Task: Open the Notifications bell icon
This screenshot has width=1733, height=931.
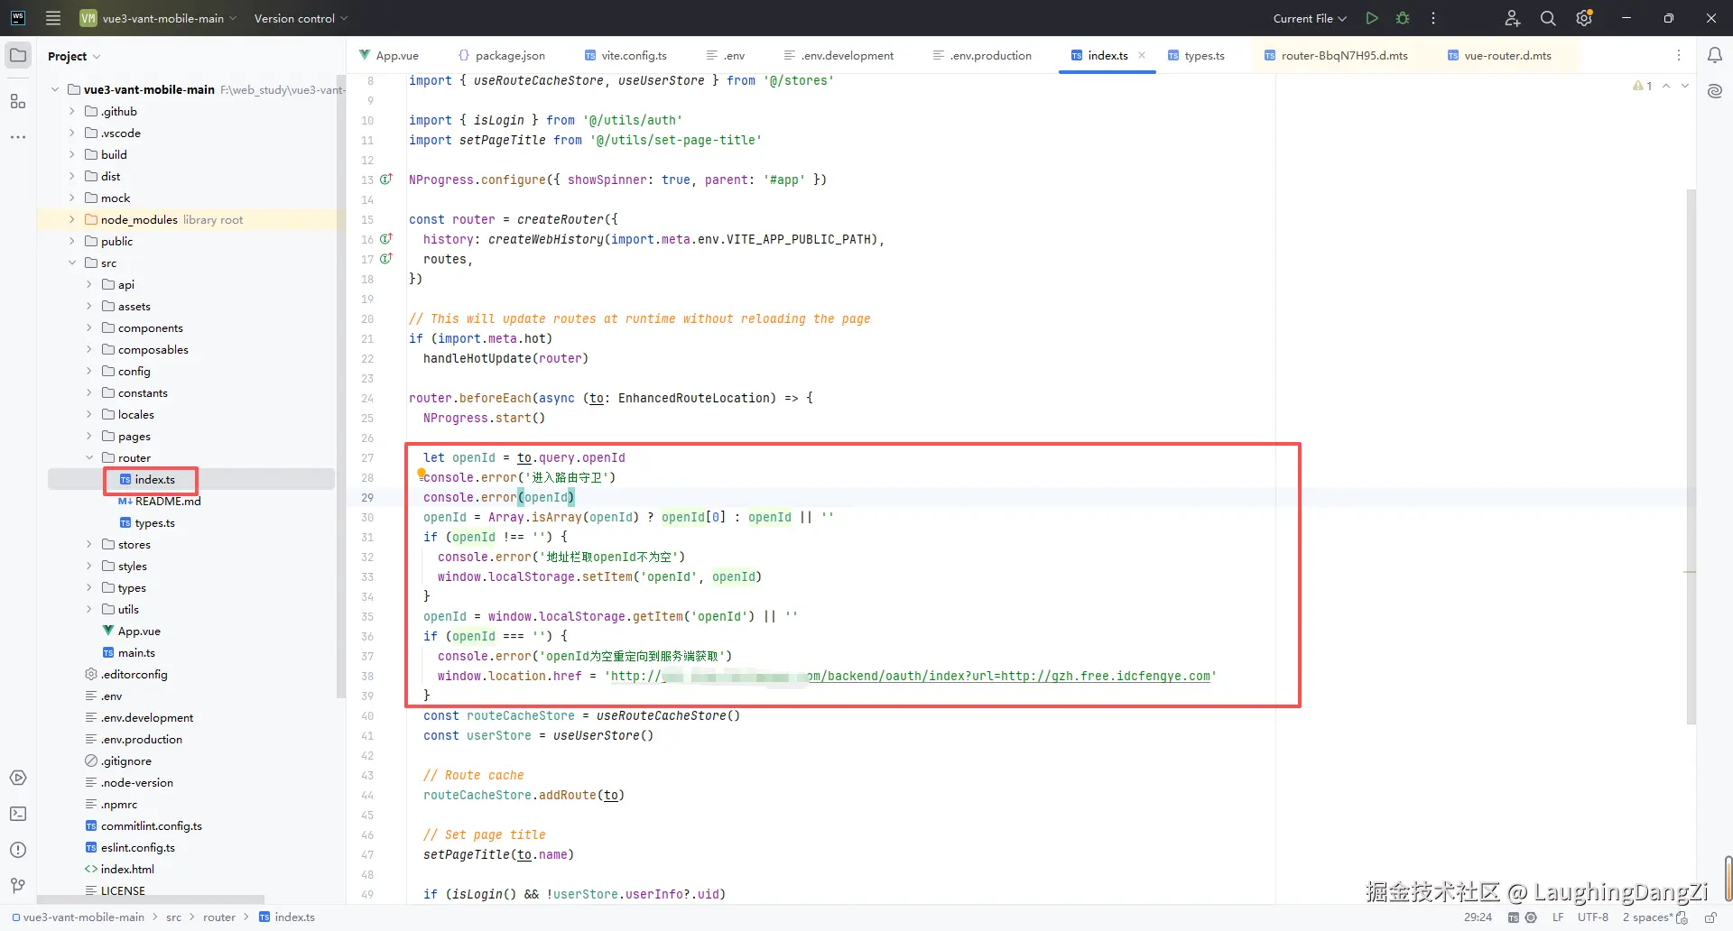Action: [1715, 55]
